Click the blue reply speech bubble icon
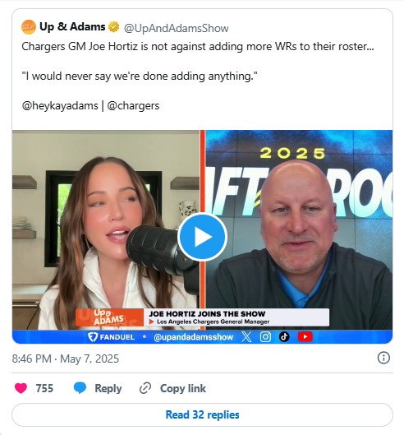Image resolution: width=404 pixels, height=435 pixels. pyautogui.click(x=80, y=388)
